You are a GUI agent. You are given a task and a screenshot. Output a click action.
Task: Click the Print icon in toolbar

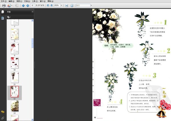coord(4,5)
